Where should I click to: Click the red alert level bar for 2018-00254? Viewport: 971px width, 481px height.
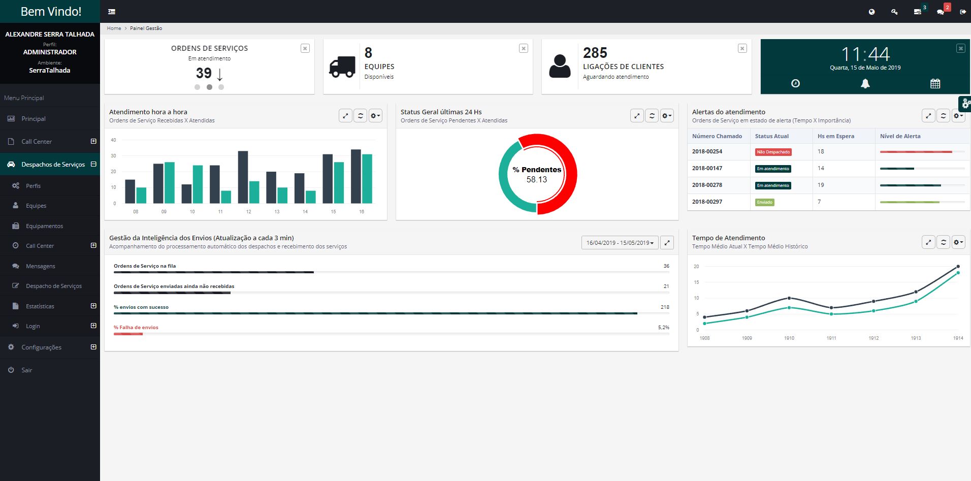(916, 152)
